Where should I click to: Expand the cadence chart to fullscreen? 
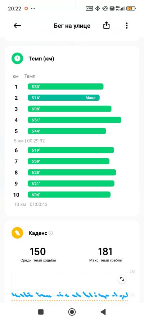[122, 279]
